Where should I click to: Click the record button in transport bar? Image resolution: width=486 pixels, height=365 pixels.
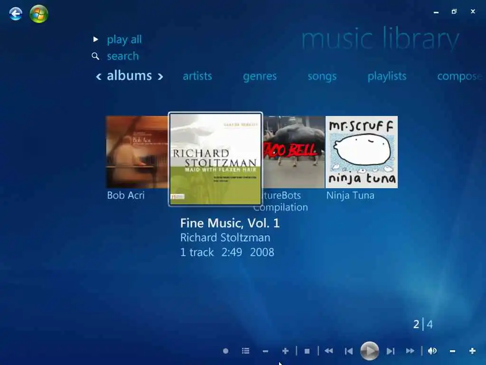click(225, 351)
